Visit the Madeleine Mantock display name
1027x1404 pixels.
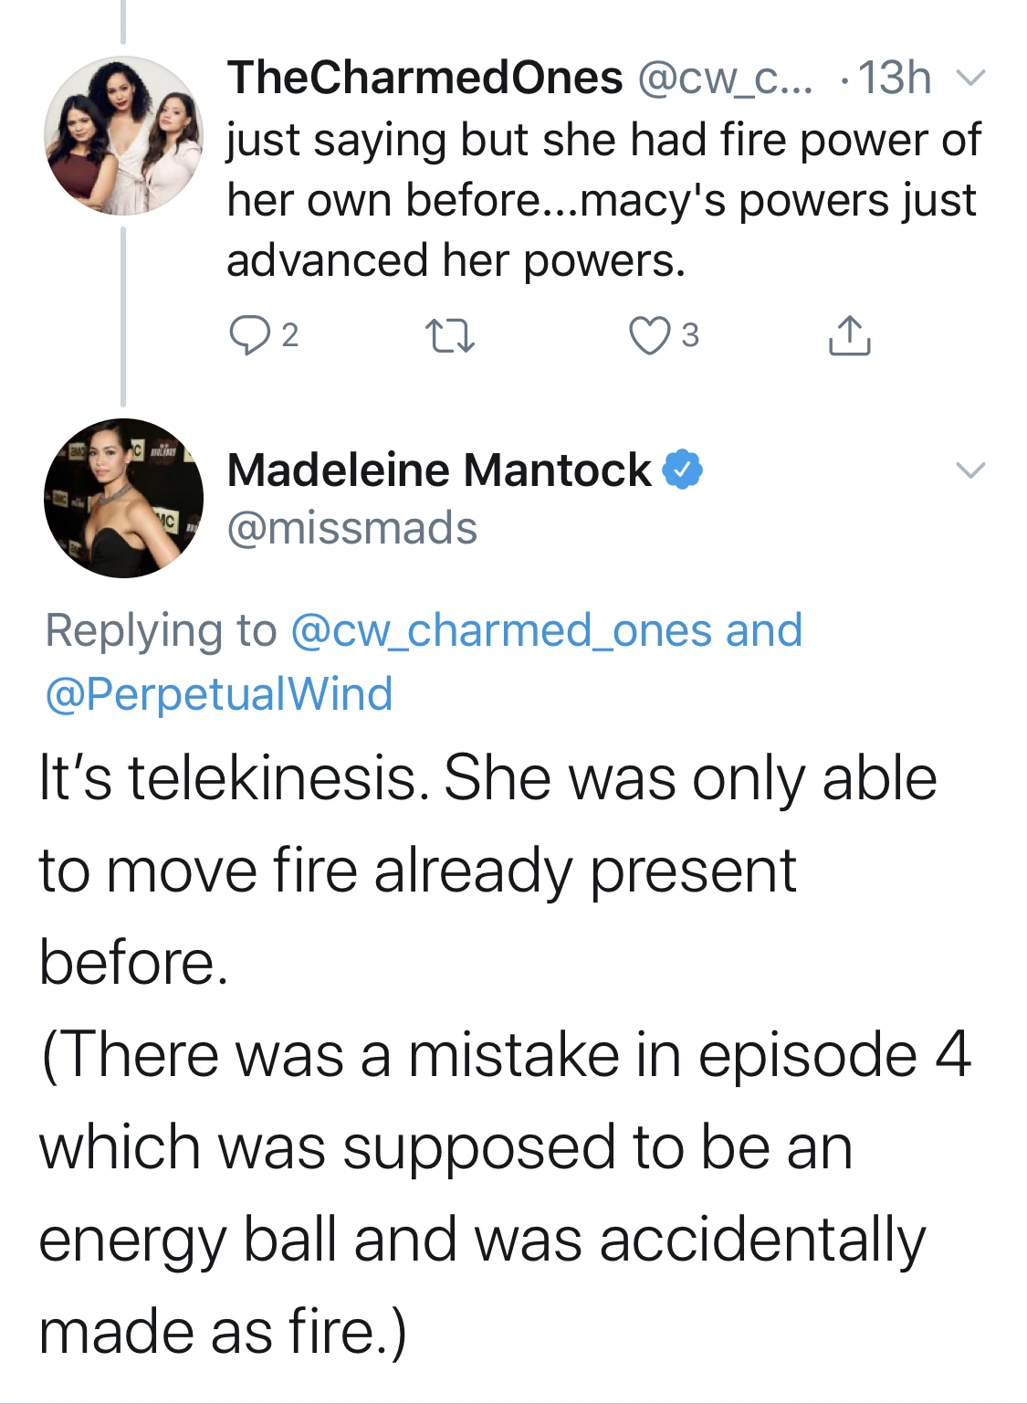[439, 470]
